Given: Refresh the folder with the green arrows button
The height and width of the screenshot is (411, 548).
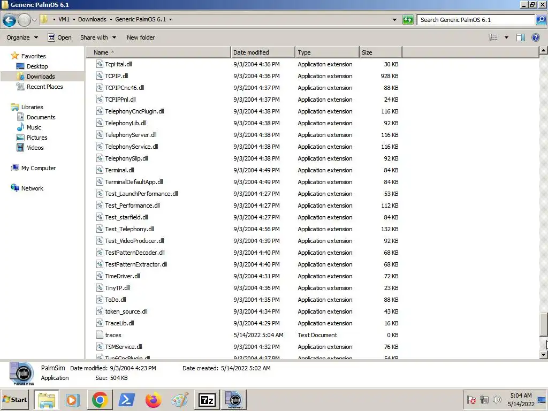Looking at the screenshot, I should pos(408,20).
